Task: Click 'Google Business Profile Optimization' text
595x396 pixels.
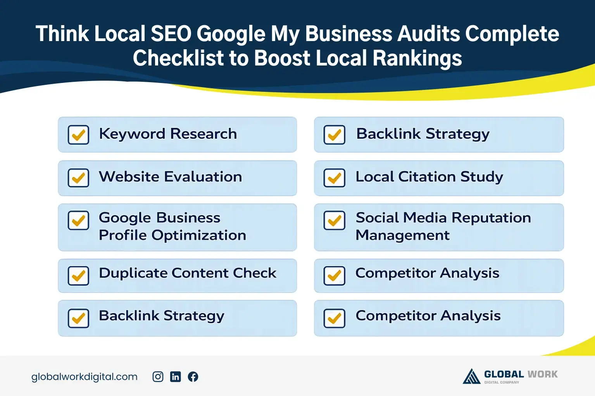Action: [x=172, y=226]
